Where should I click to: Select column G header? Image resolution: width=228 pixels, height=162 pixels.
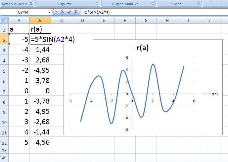pos(146,20)
